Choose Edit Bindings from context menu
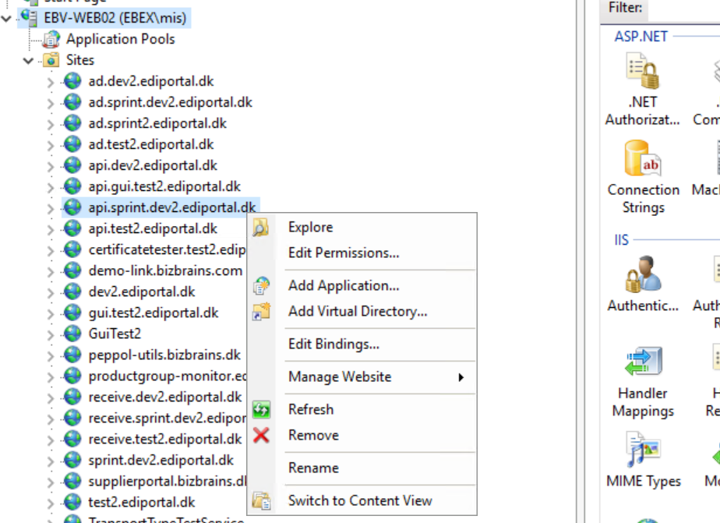The height and width of the screenshot is (523, 720). click(334, 344)
